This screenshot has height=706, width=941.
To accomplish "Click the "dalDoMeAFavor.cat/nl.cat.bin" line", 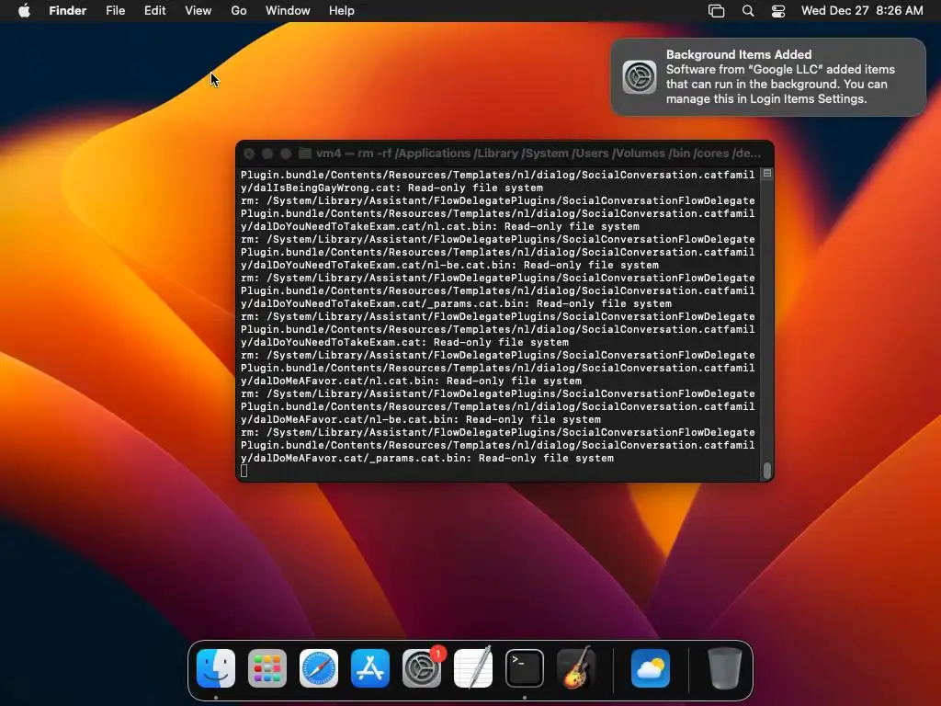I will pos(411,381).
